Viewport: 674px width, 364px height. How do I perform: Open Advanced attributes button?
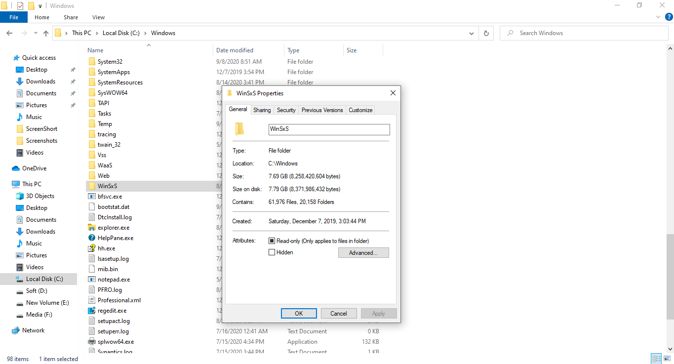(363, 253)
